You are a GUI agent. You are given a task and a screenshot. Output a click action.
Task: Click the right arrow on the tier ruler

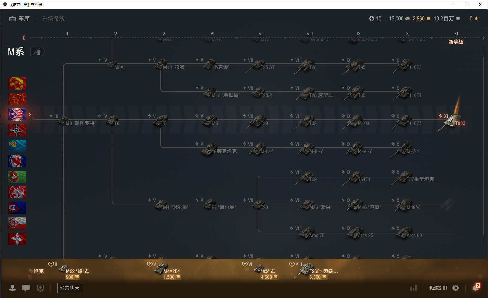[x=483, y=38]
